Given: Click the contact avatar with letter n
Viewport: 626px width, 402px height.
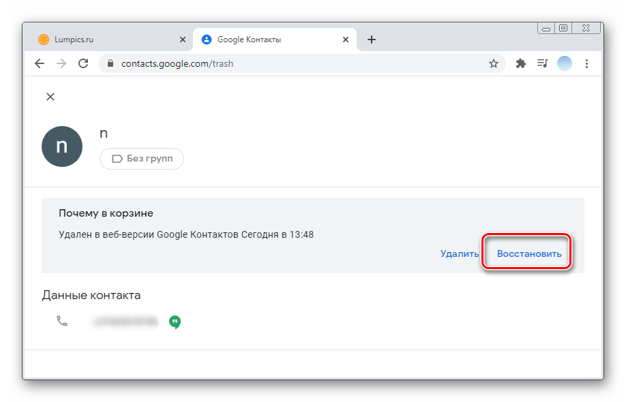Looking at the screenshot, I should click(x=62, y=146).
